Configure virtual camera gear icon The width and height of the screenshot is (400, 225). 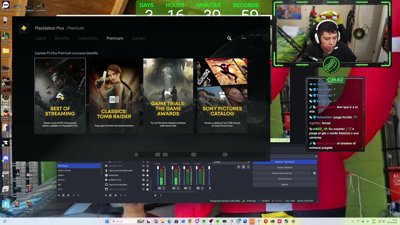click(x=314, y=173)
